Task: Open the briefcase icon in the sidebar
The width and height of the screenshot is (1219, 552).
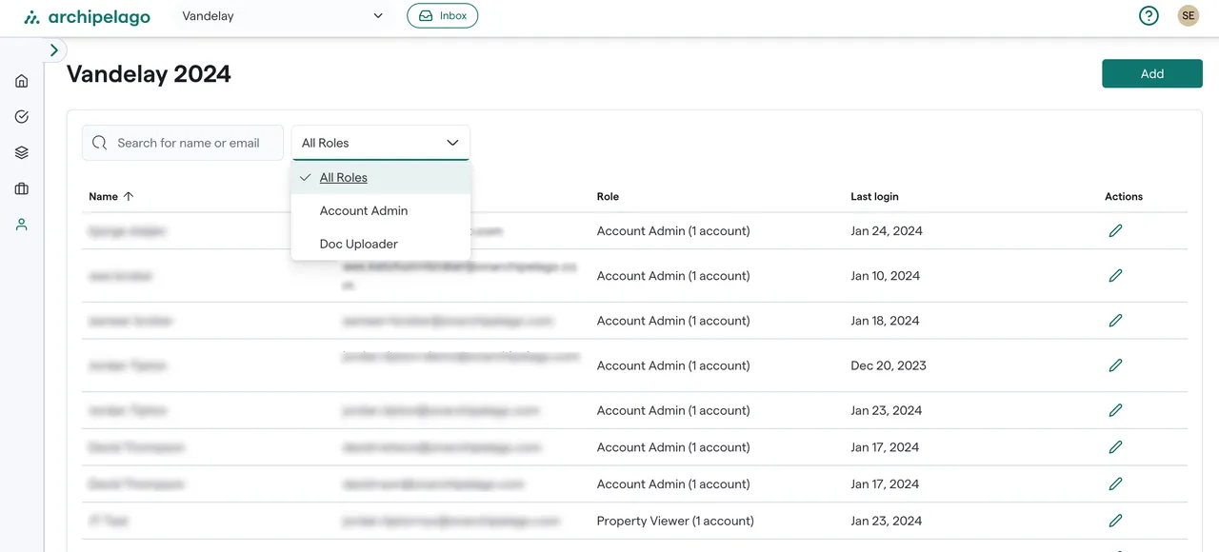Action: coord(22,188)
